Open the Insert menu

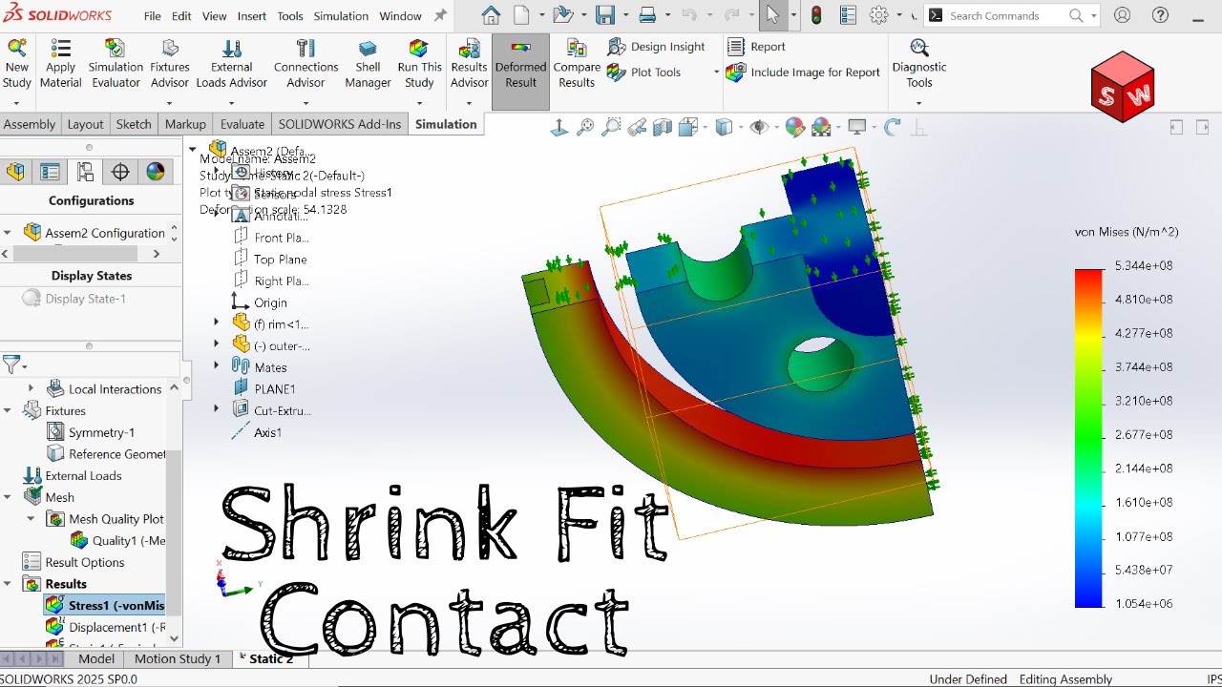click(x=252, y=16)
